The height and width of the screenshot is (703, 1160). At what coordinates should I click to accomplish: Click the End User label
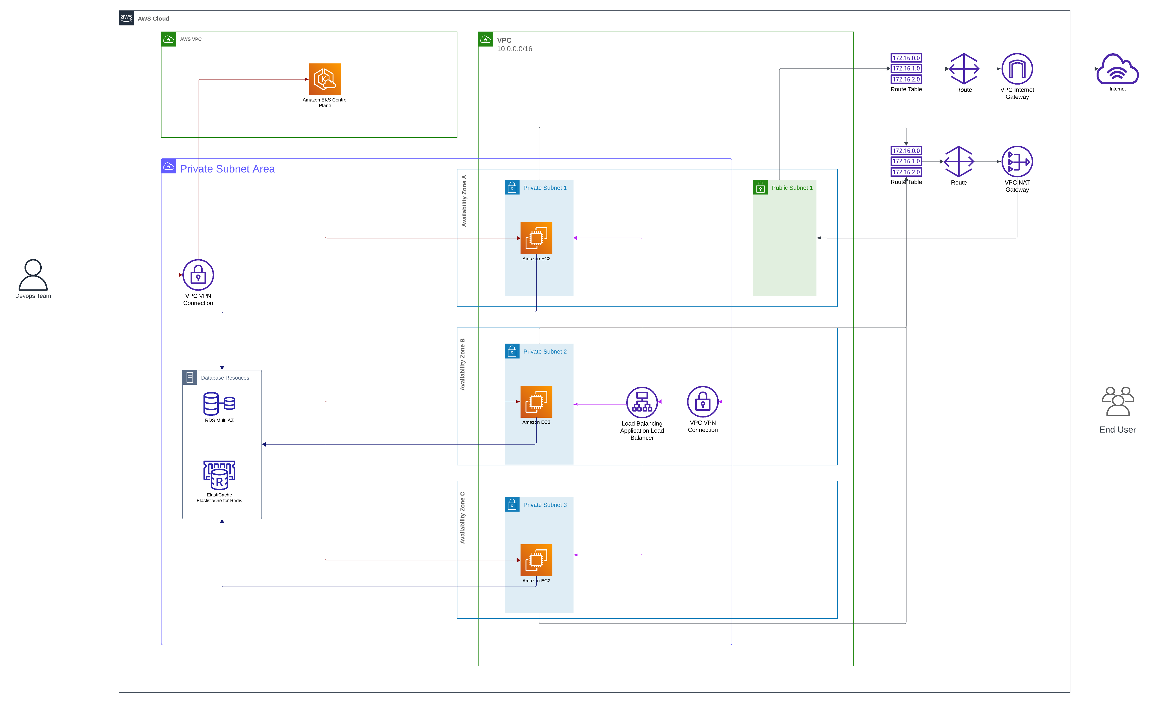pos(1118,429)
